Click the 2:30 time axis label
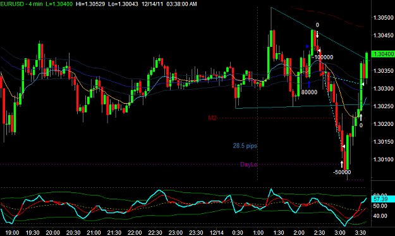 tap(319, 232)
